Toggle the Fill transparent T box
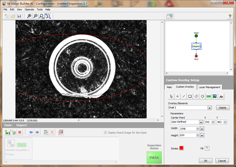Viewport: 236px width, 167px height. point(207,148)
